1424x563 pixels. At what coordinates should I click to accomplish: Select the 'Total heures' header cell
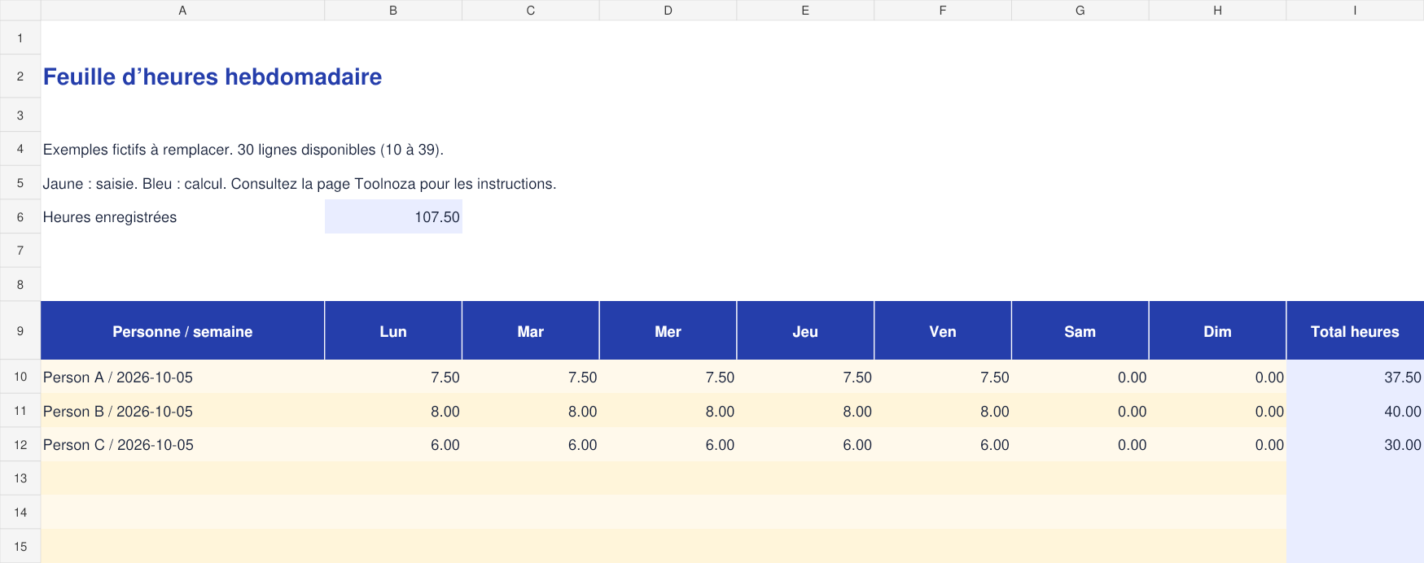(1355, 331)
